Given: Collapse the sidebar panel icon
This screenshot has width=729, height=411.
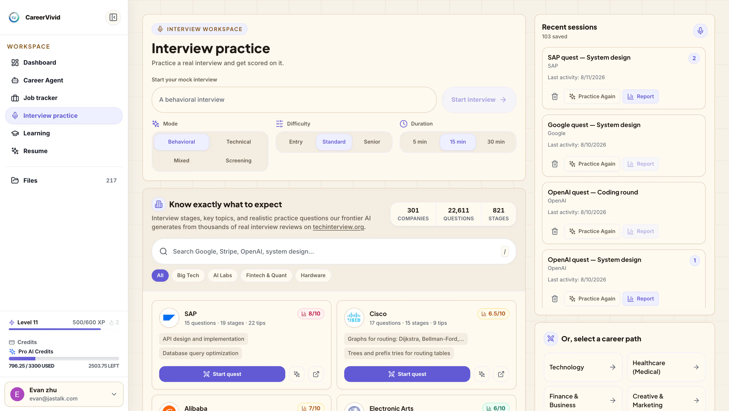Looking at the screenshot, I should tap(113, 17).
